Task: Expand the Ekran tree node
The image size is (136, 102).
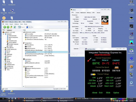Action: (x=4, y=53)
